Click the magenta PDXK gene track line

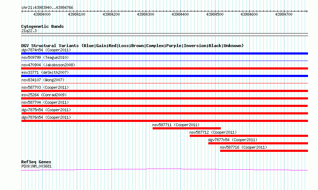164,169
